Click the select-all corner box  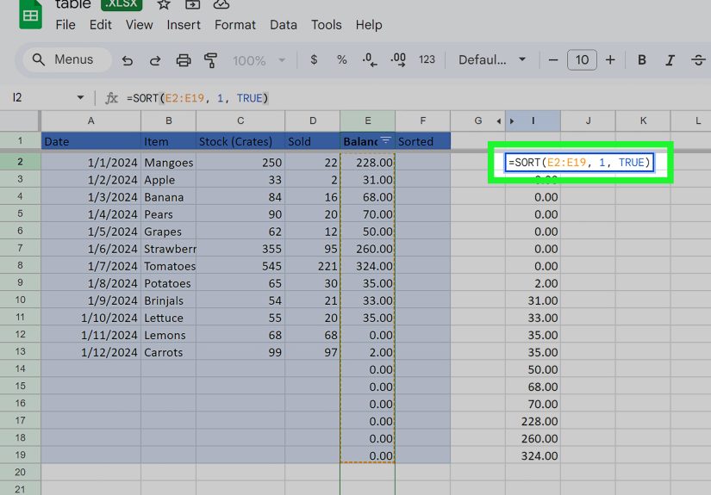pos(20,121)
